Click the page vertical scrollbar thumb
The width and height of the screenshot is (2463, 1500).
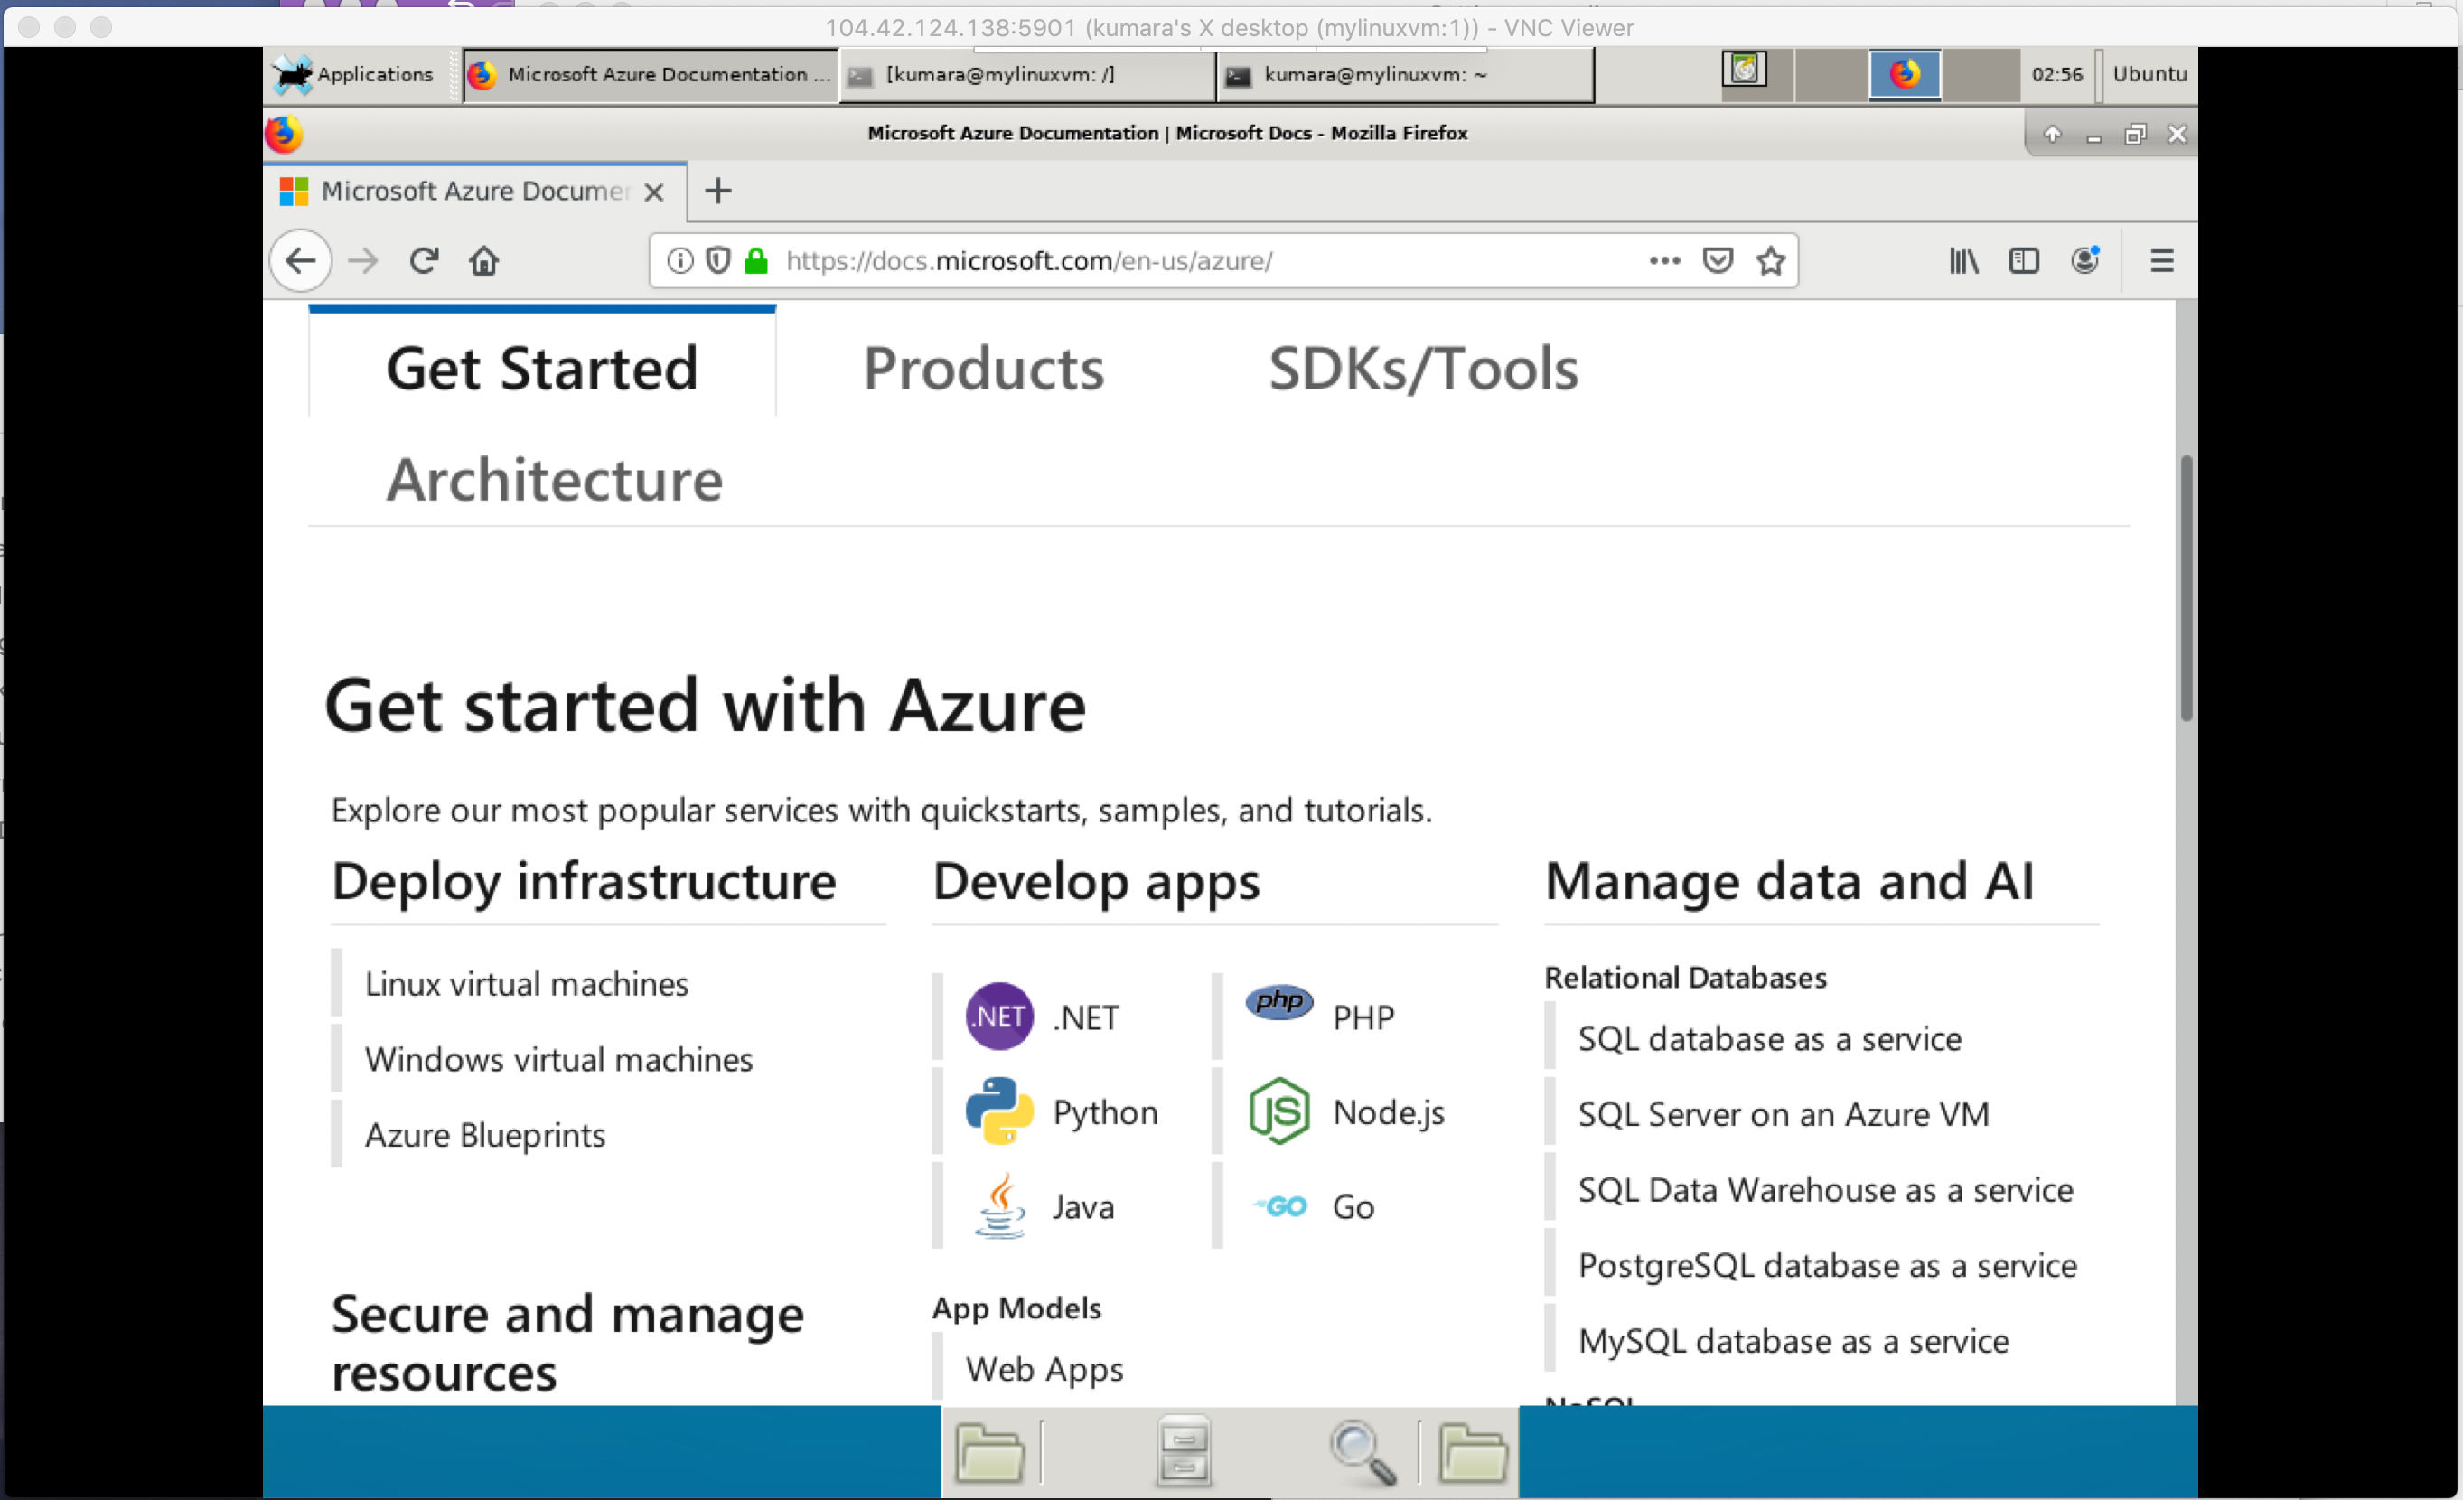pos(2187,588)
